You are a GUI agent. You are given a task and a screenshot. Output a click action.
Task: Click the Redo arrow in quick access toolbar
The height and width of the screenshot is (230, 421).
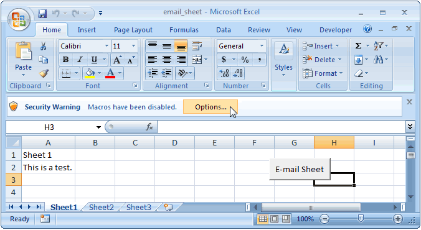click(76, 13)
